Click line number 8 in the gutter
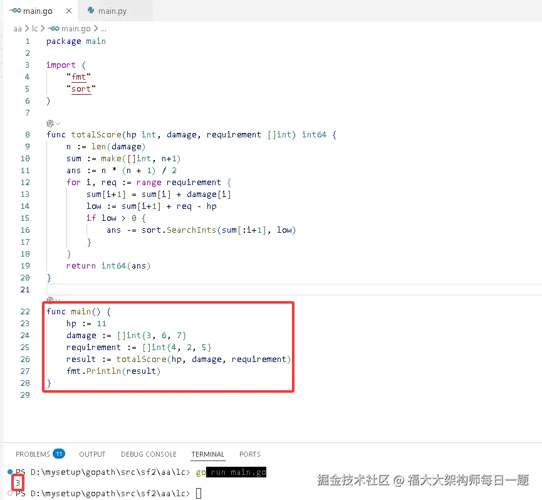Image resolution: width=542 pixels, height=500 pixels. 28,135
